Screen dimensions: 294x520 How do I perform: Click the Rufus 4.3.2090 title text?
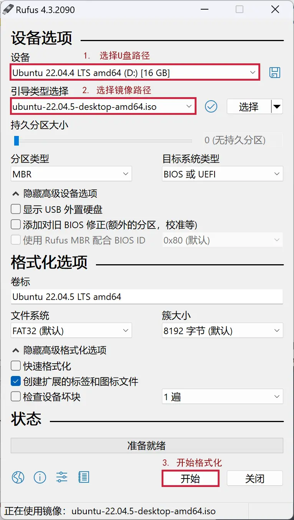click(x=45, y=10)
